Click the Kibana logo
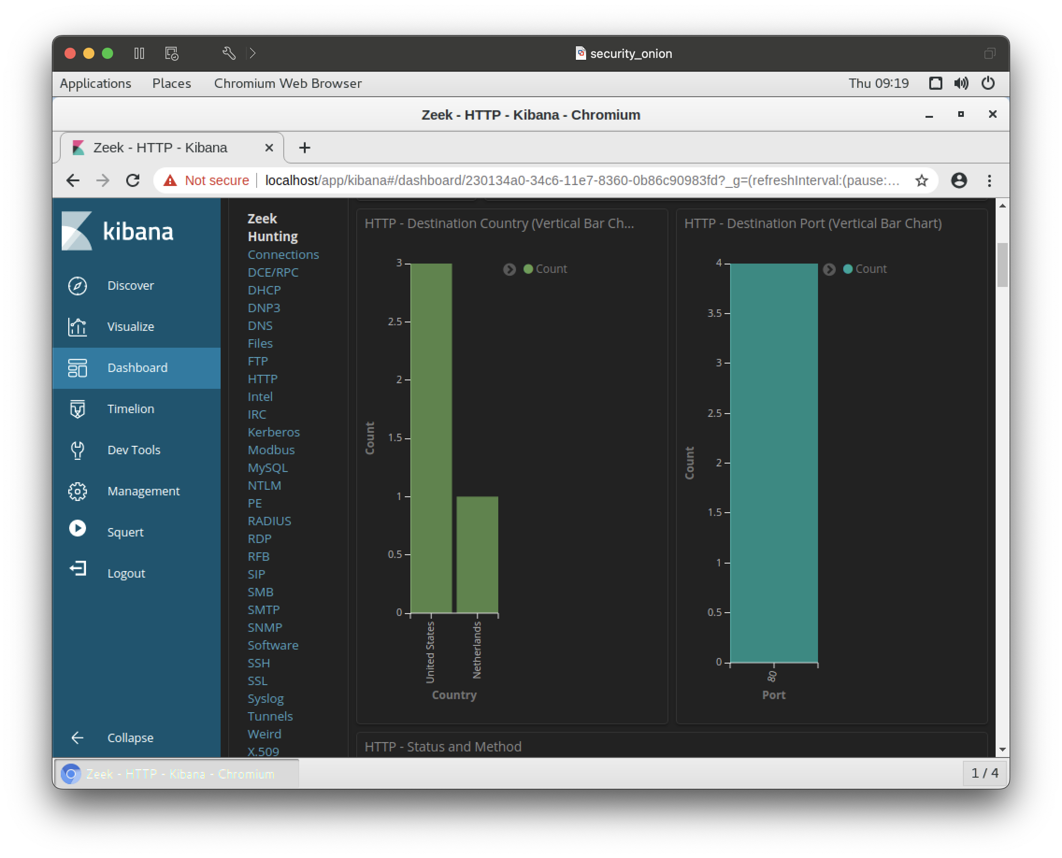Image resolution: width=1062 pixels, height=858 pixels. (118, 231)
